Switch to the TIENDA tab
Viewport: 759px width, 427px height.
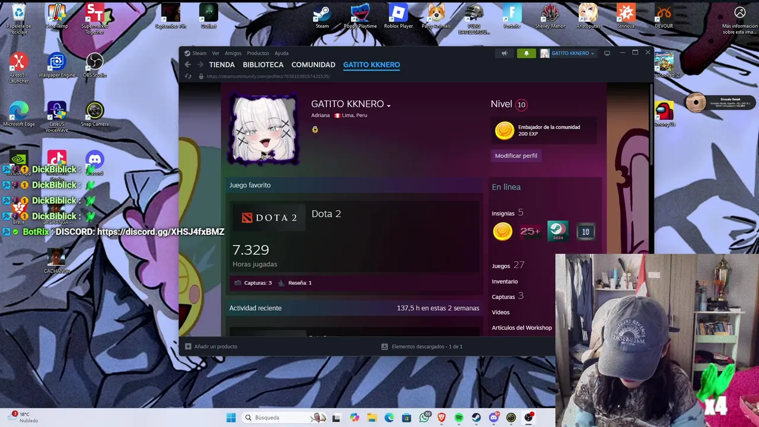(x=222, y=65)
